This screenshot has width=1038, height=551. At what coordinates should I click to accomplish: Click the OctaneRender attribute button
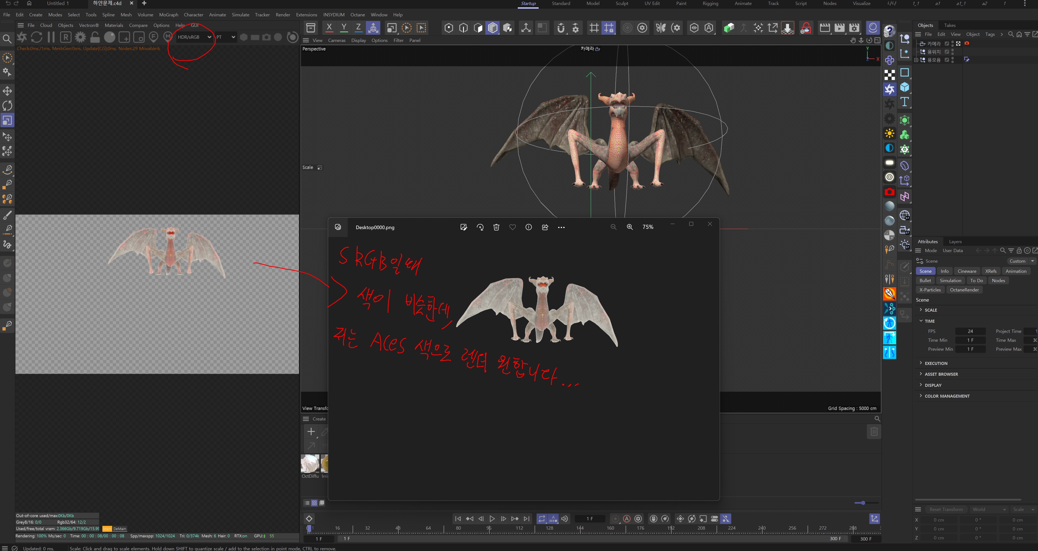coord(964,290)
